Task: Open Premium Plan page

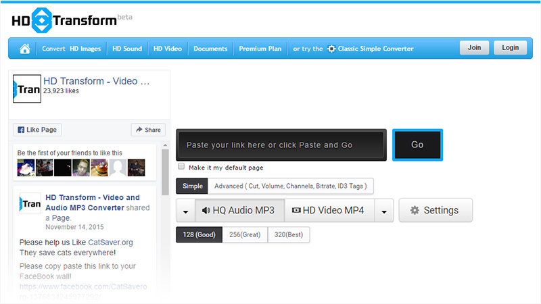Action: (x=260, y=49)
